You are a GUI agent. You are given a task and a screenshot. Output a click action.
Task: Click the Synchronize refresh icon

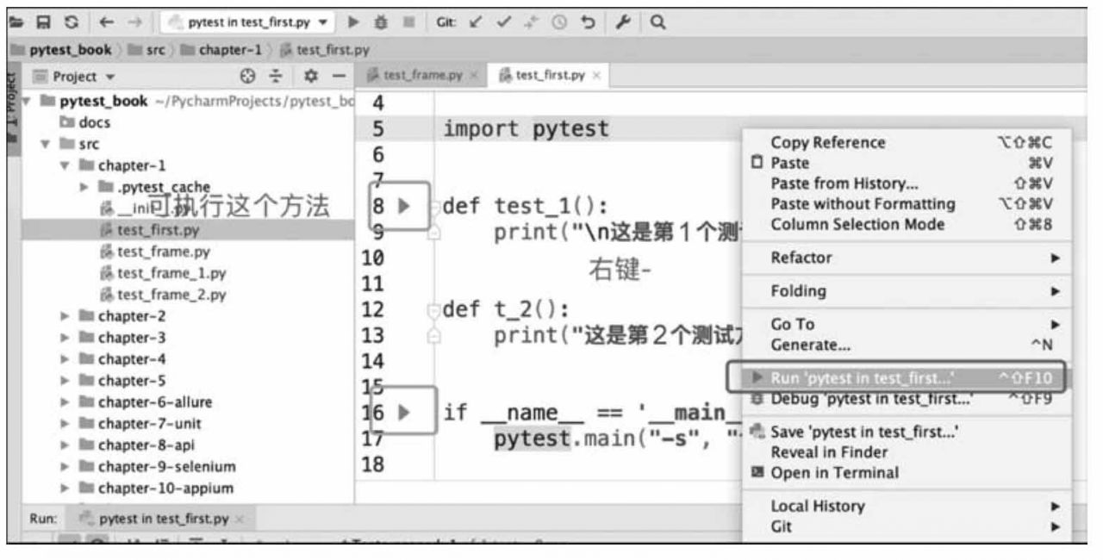71,24
